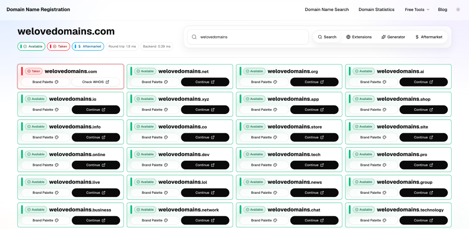
Task: Click the welovedomains.tech domain name
Action: click(294, 154)
